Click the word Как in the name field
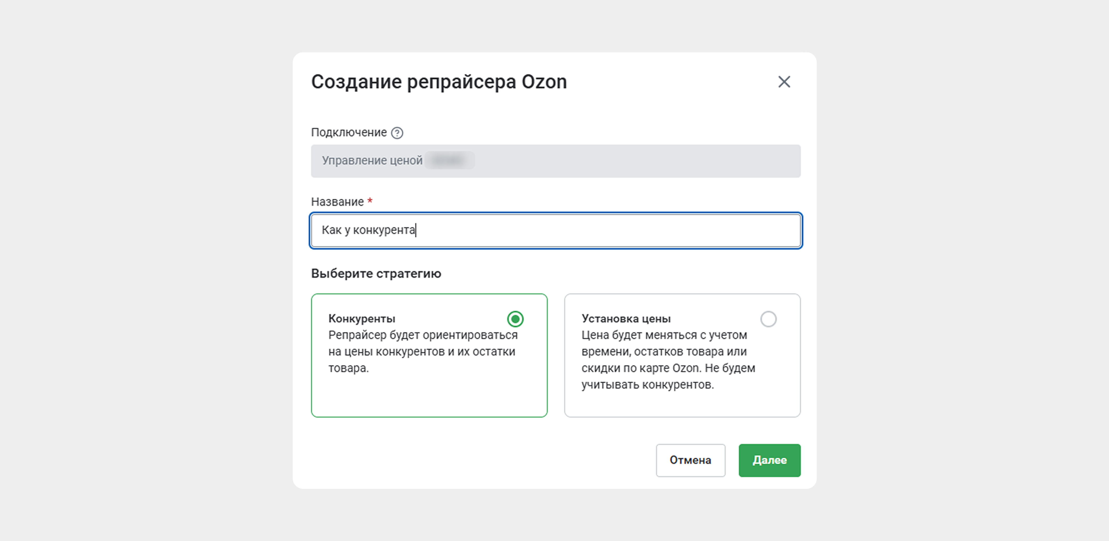This screenshot has width=1109, height=541. [331, 230]
